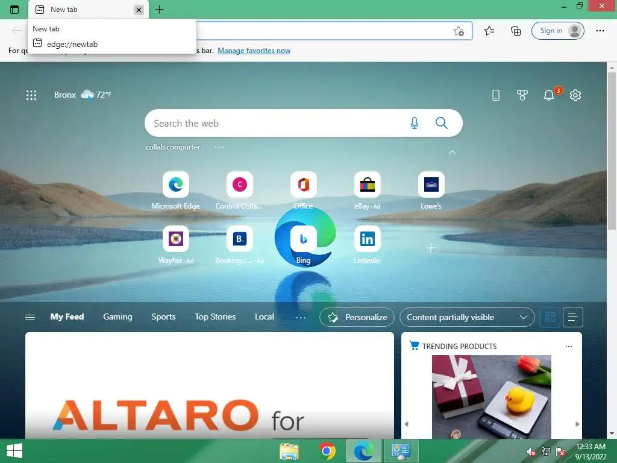617x463 pixels.
Task: Open LinkedIn quick link tile
Action: pyautogui.click(x=367, y=245)
